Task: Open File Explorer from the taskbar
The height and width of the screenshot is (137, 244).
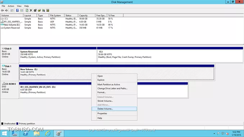Action: (x=37, y=133)
